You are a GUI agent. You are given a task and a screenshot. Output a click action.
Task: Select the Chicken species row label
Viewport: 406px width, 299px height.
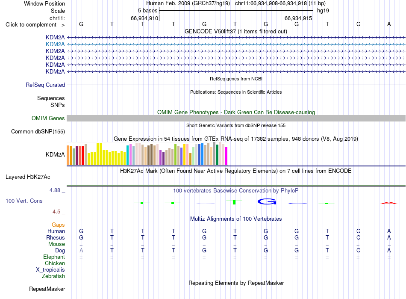pyautogui.click(x=55, y=263)
